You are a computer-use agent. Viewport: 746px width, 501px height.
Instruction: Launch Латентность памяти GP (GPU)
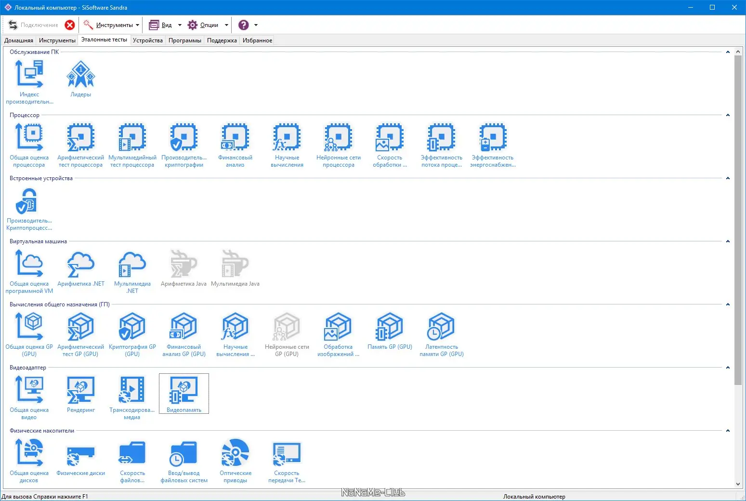[x=442, y=334]
